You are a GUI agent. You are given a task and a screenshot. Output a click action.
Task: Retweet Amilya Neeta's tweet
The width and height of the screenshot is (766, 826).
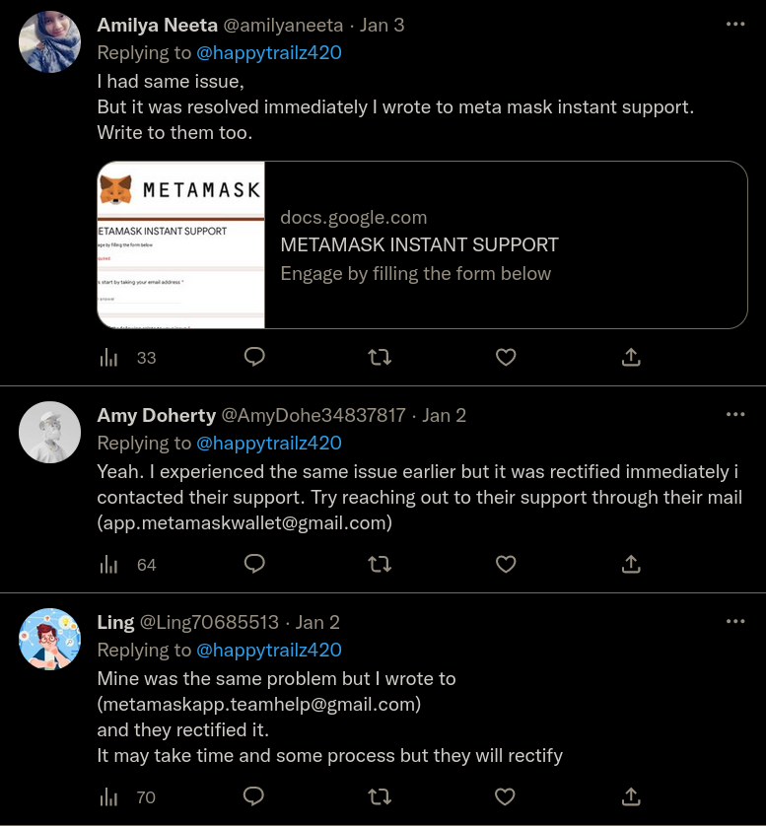[x=380, y=357]
